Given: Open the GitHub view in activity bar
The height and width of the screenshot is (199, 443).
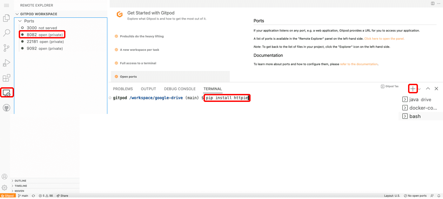Looking at the screenshot, I should click(x=6, y=108).
